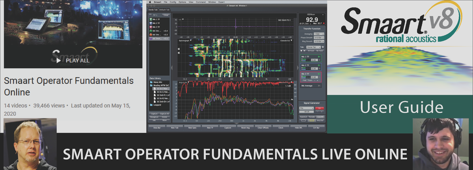473x170 pixels.
Task: Click the Mic 1 TF green play arrow
Action: pyautogui.click(x=319, y=56)
